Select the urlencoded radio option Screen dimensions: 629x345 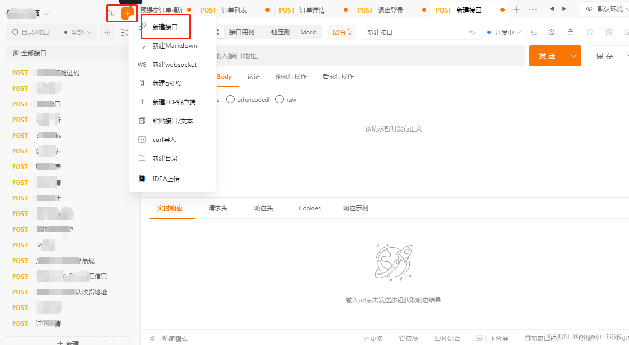[x=248, y=99]
